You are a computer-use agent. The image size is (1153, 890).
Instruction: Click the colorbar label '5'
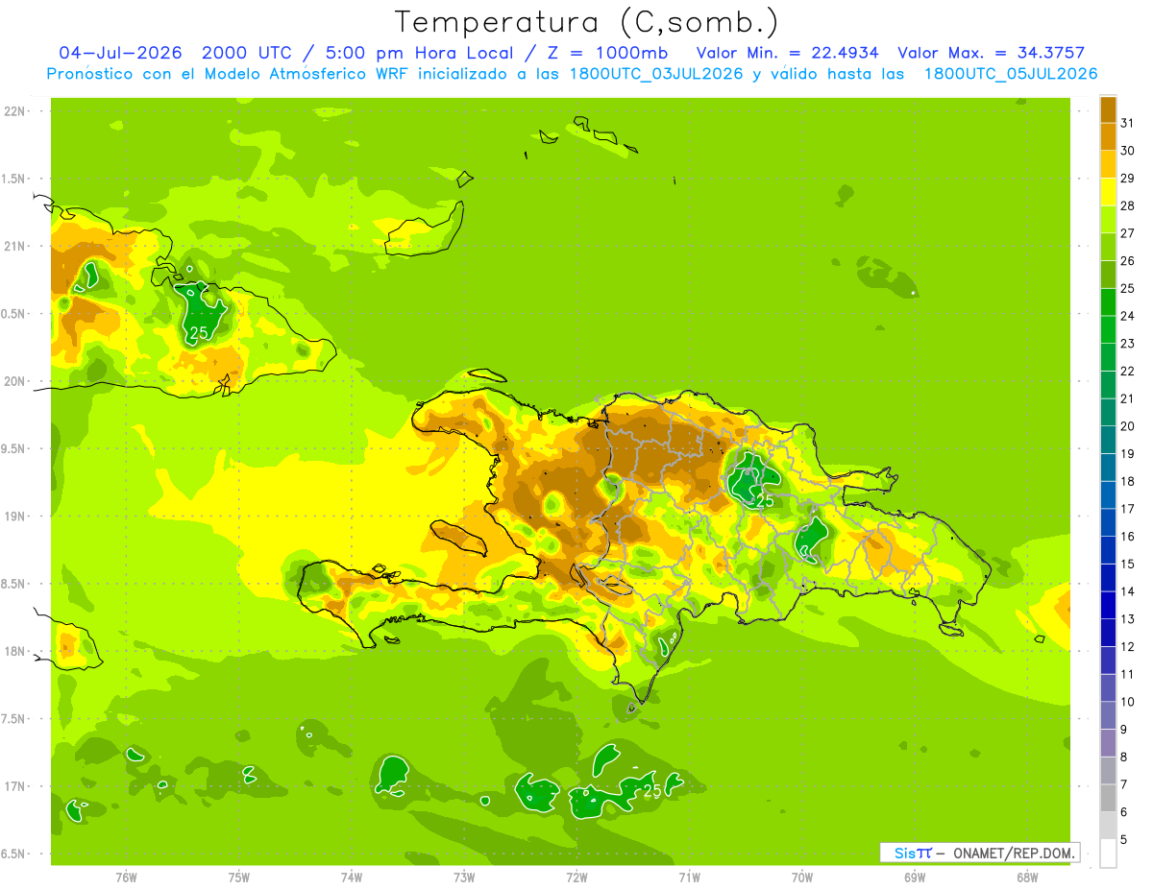pos(1123,840)
